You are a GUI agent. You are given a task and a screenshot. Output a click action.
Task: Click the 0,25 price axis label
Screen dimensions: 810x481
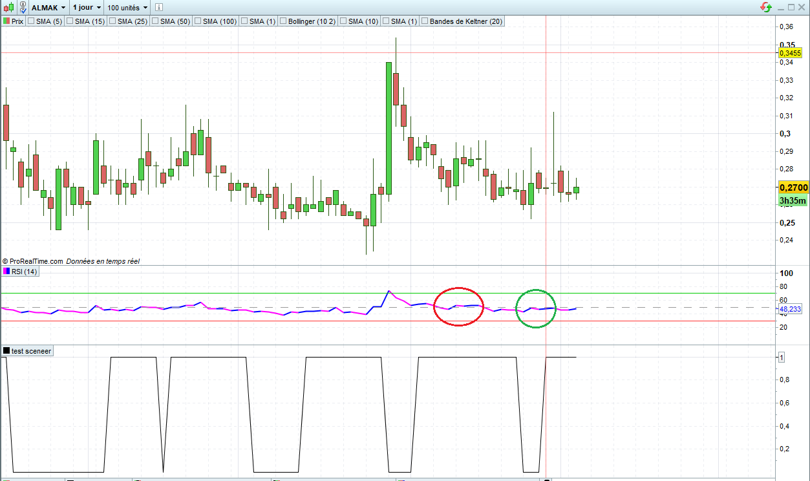tap(787, 222)
